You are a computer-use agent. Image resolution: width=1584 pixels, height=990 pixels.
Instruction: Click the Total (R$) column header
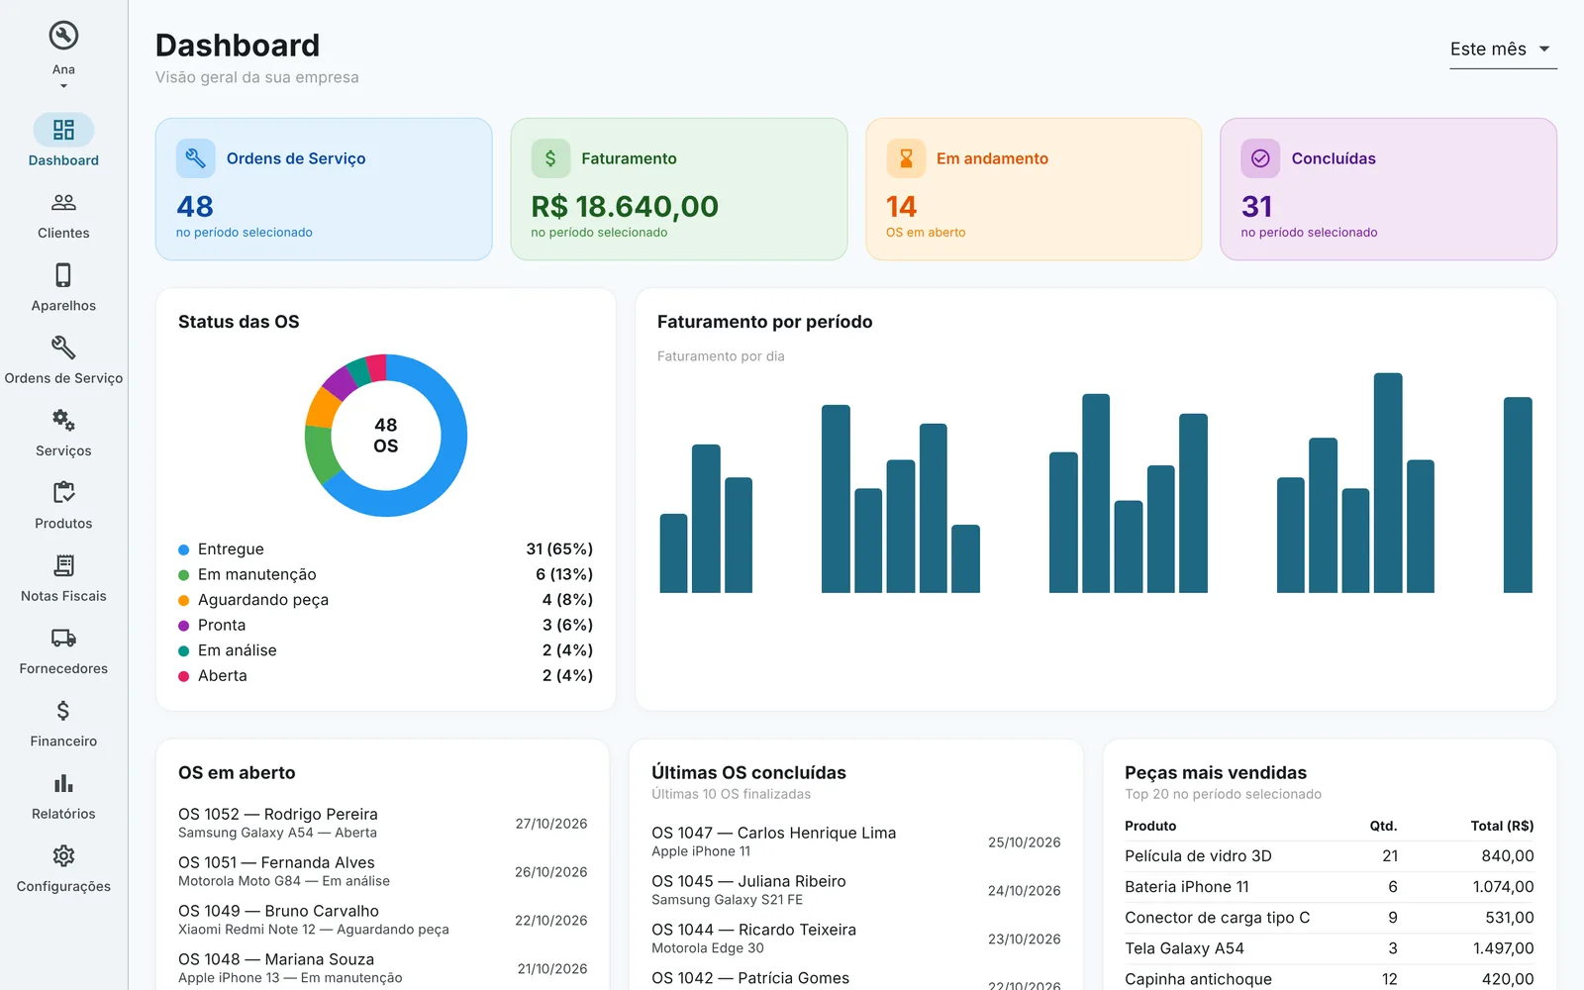click(1502, 826)
